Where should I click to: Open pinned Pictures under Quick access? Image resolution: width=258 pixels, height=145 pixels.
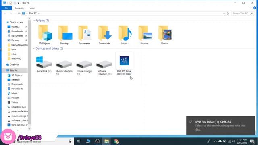tap(15, 40)
